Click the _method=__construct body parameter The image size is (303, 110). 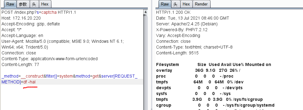click(x=23, y=76)
